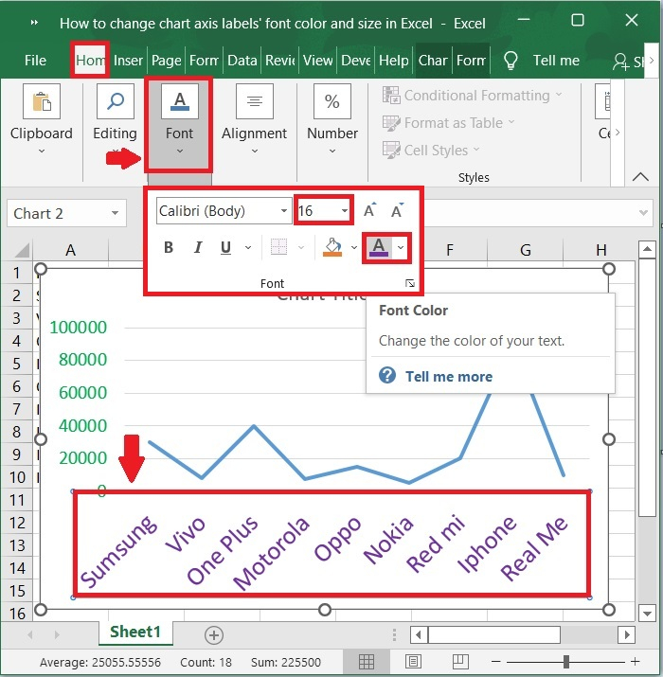
Task: Open the Clipboard group
Action: pos(42,118)
